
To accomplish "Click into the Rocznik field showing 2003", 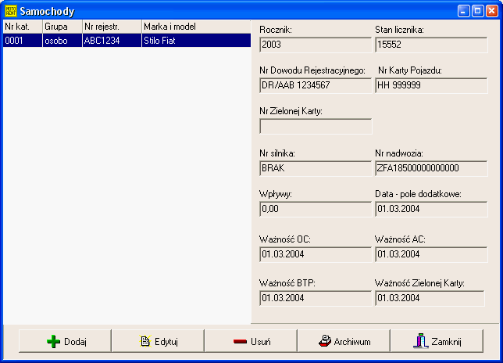I will tap(315, 45).
